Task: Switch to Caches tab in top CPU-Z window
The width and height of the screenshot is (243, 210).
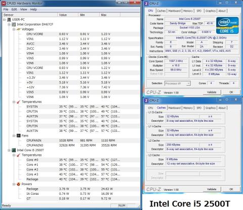Action: click(x=161, y=11)
